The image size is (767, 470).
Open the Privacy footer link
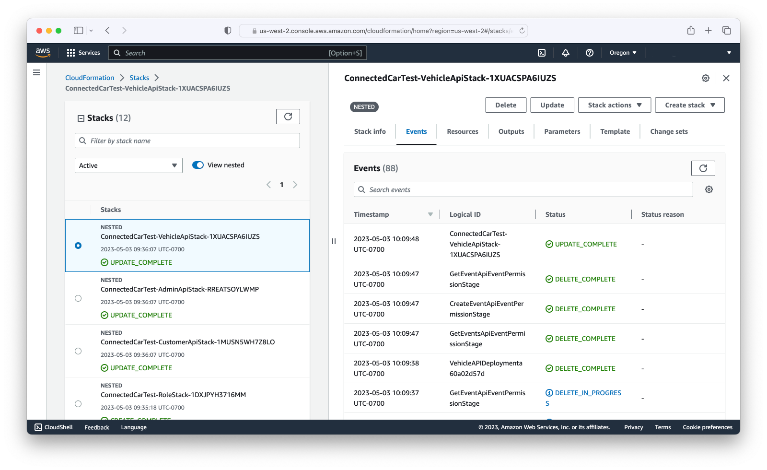click(x=633, y=427)
